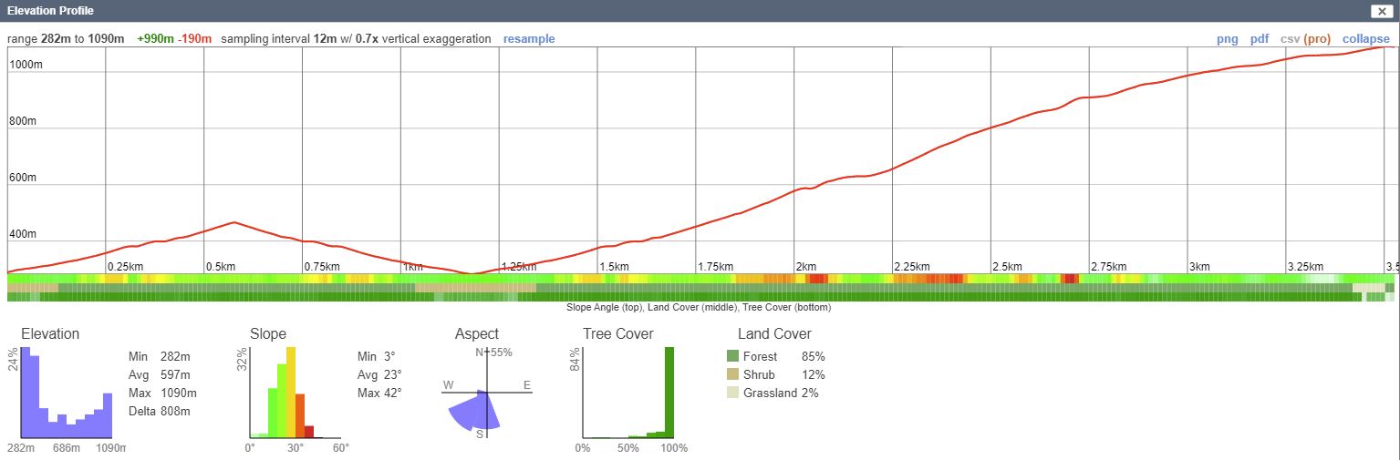The height and width of the screenshot is (460, 1400).
Task: Click the red slope segment near 2km
Action: (x=816, y=278)
